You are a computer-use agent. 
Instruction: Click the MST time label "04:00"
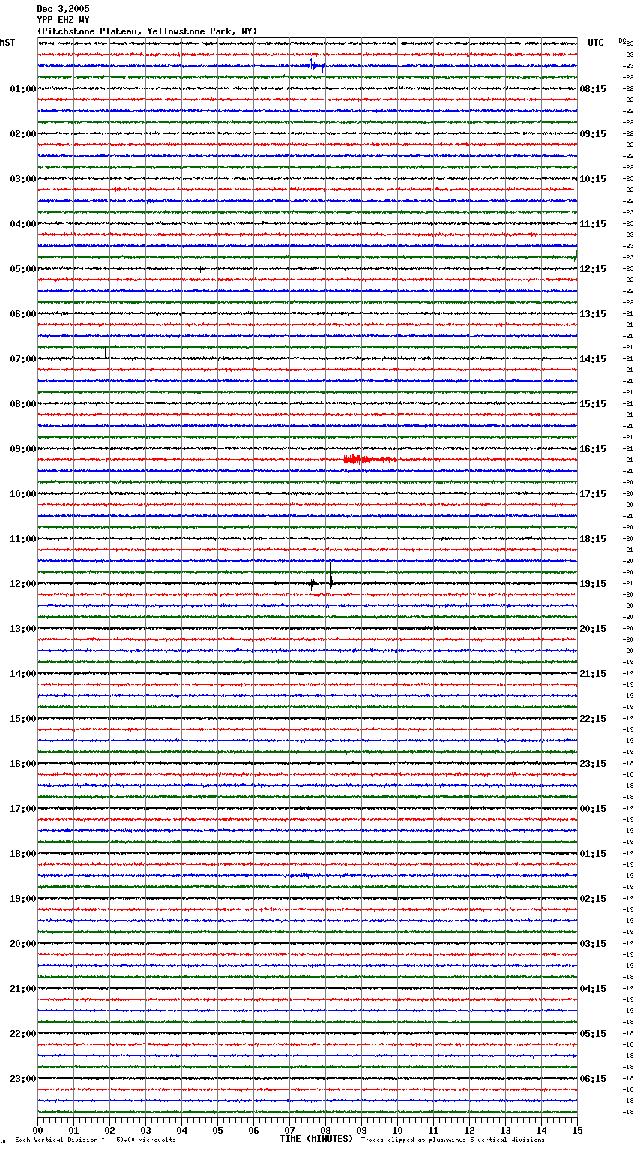coord(23,224)
